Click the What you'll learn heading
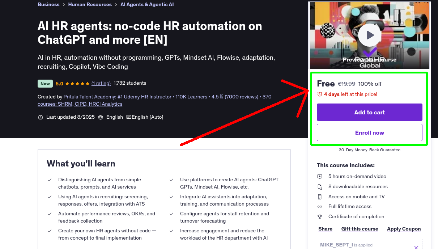This screenshot has width=438, height=249. [81, 164]
